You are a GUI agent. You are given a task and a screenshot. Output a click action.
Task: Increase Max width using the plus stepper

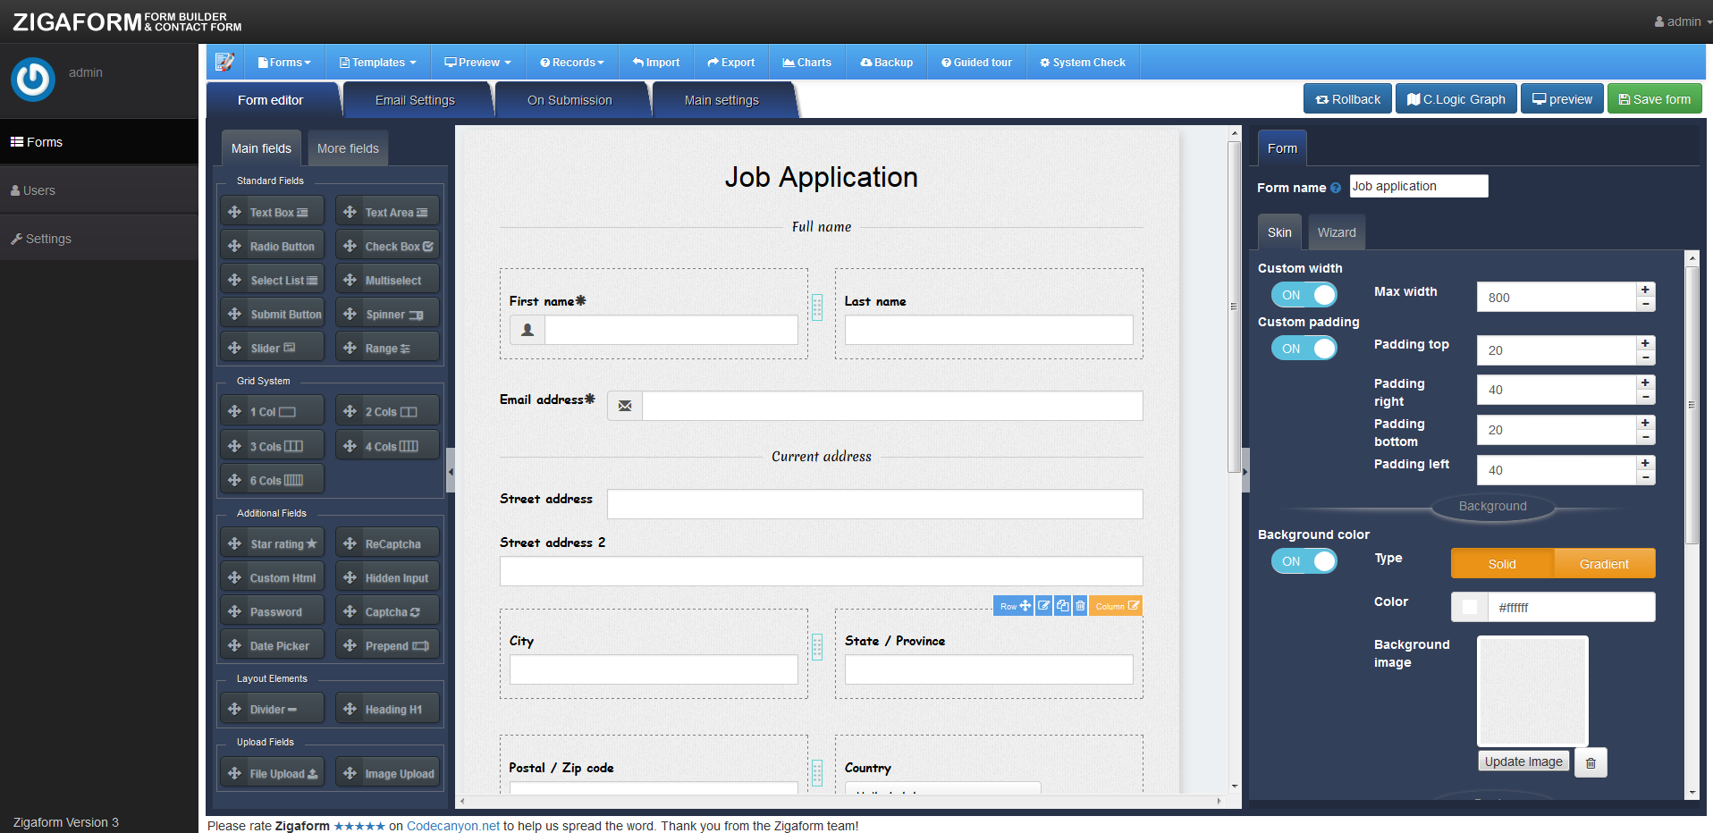click(x=1645, y=290)
